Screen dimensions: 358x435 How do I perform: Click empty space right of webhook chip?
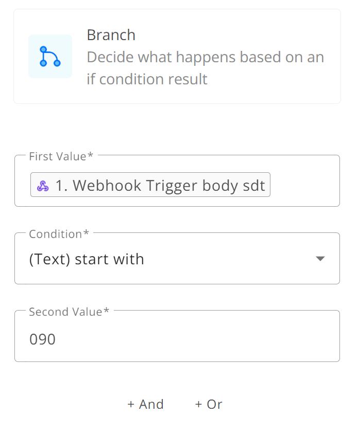tap(304, 185)
